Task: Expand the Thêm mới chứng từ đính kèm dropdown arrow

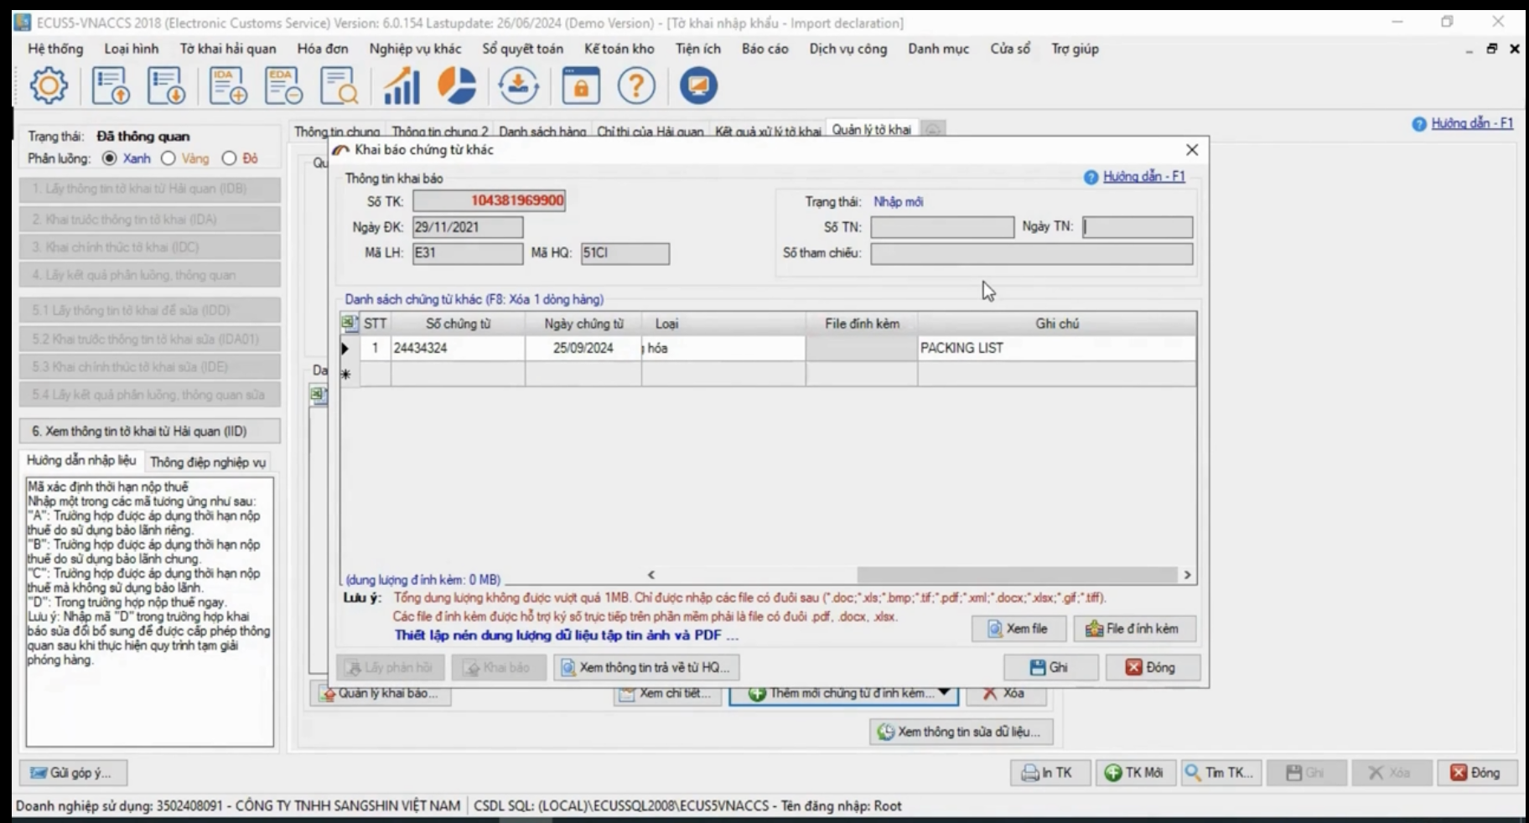Action: click(944, 693)
